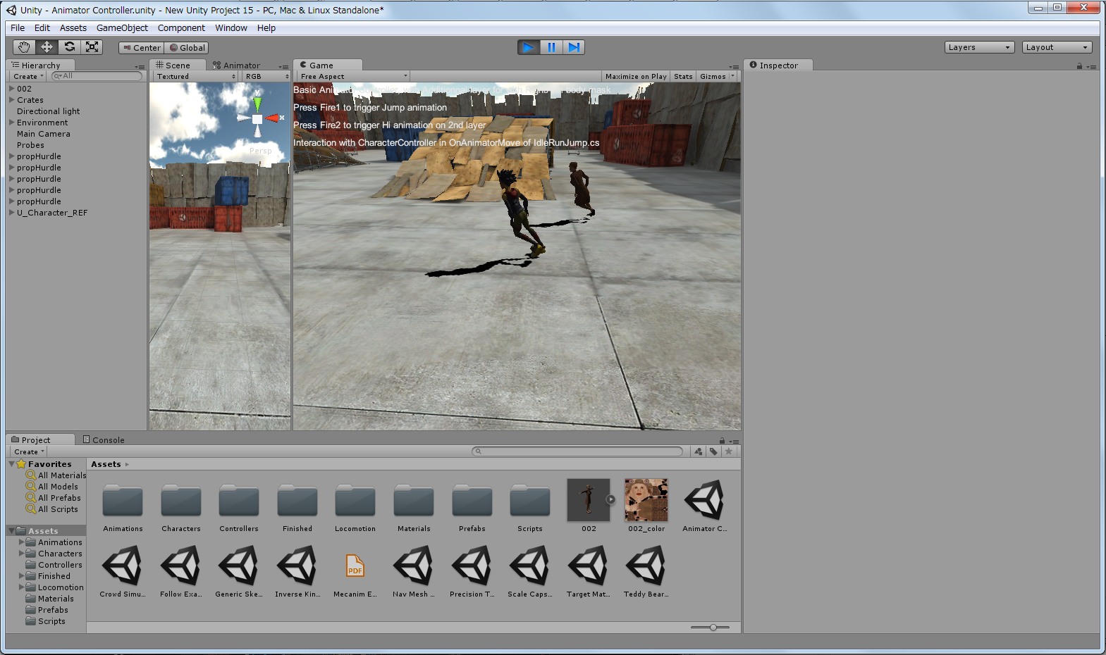Click the Hierarchy search field
1106x655 pixels.
(x=97, y=76)
